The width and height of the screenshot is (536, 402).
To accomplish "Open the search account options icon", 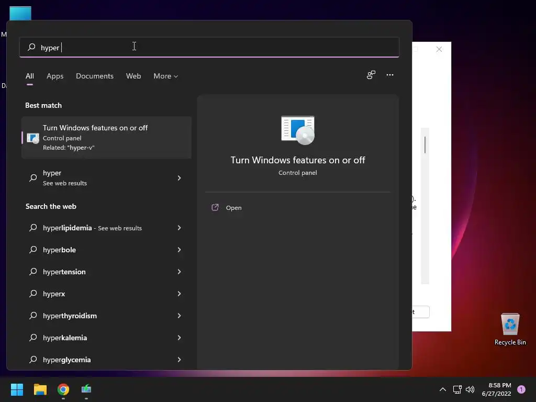I will point(371,75).
